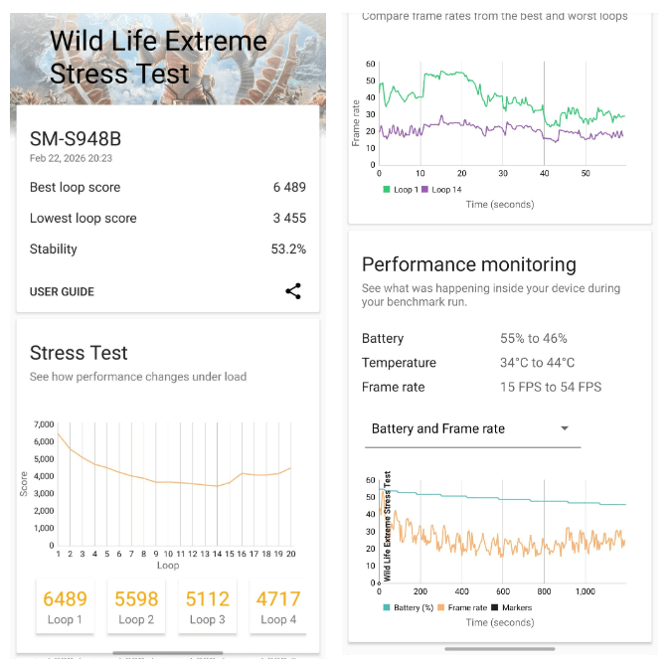Tap the Wild Life Extreme header image
Screen dimensions: 672x662
168,55
